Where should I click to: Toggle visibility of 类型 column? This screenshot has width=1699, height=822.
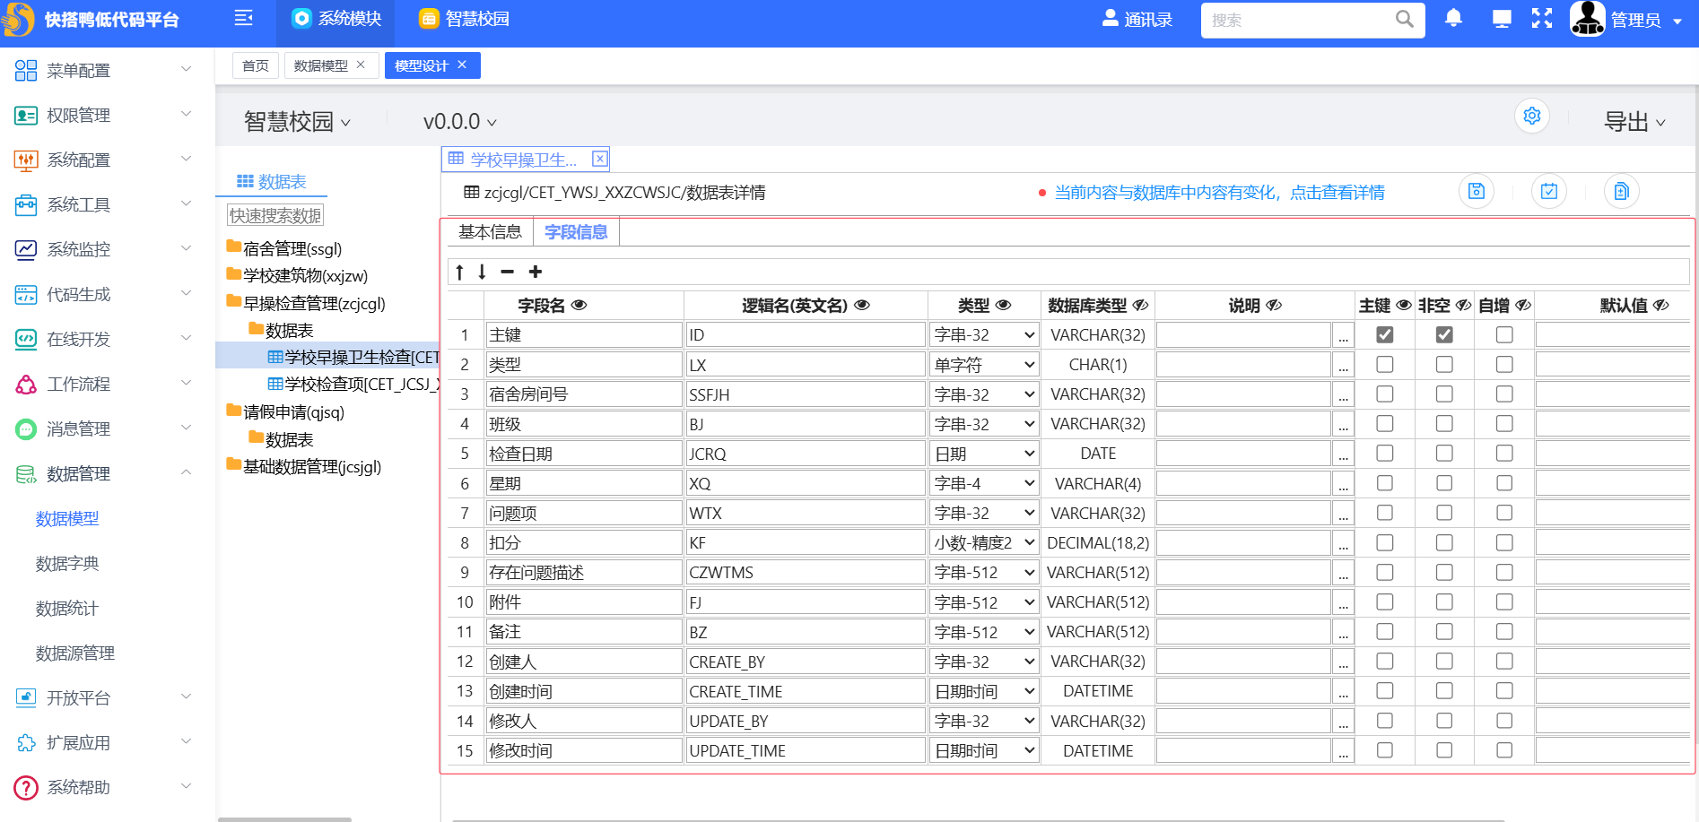(x=1004, y=305)
